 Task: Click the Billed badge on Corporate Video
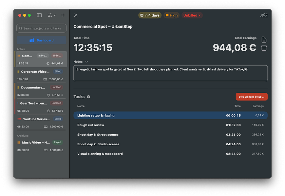pos(58,72)
